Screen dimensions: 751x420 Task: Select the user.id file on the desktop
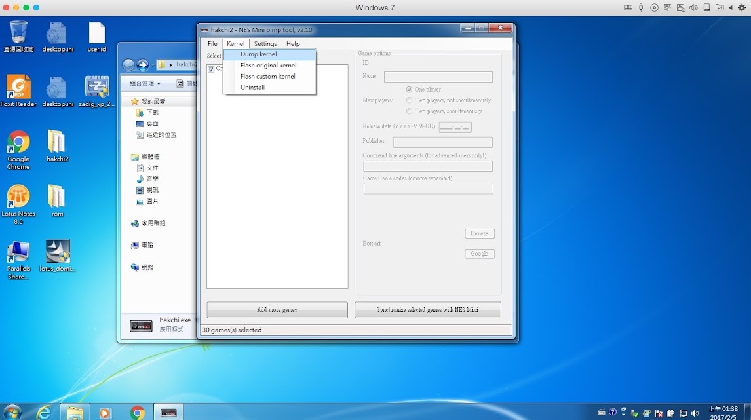tap(97, 37)
